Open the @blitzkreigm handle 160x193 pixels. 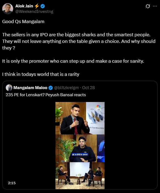(66, 88)
